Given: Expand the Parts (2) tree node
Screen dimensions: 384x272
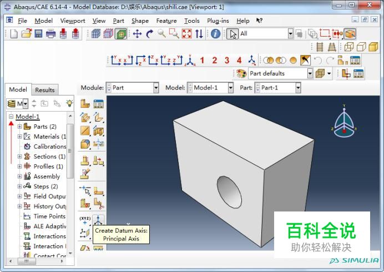Looking at the screenshot, I should (x=19, y=127).
